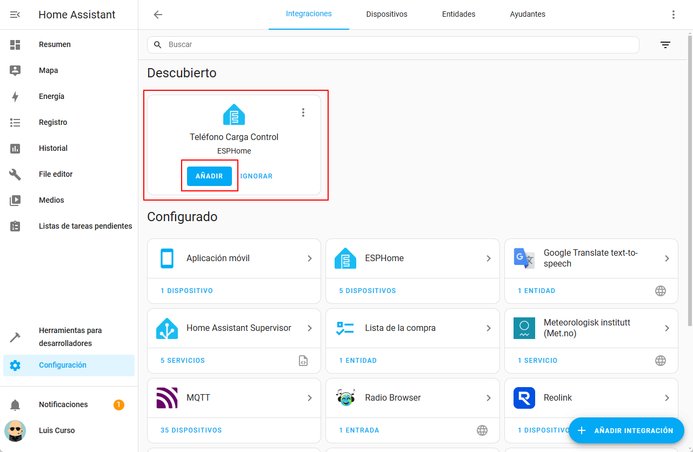Viewport: 693px width, 452px height.
Task: Expand the MQTT integration chevron
Action: click(x=310, y=398)
